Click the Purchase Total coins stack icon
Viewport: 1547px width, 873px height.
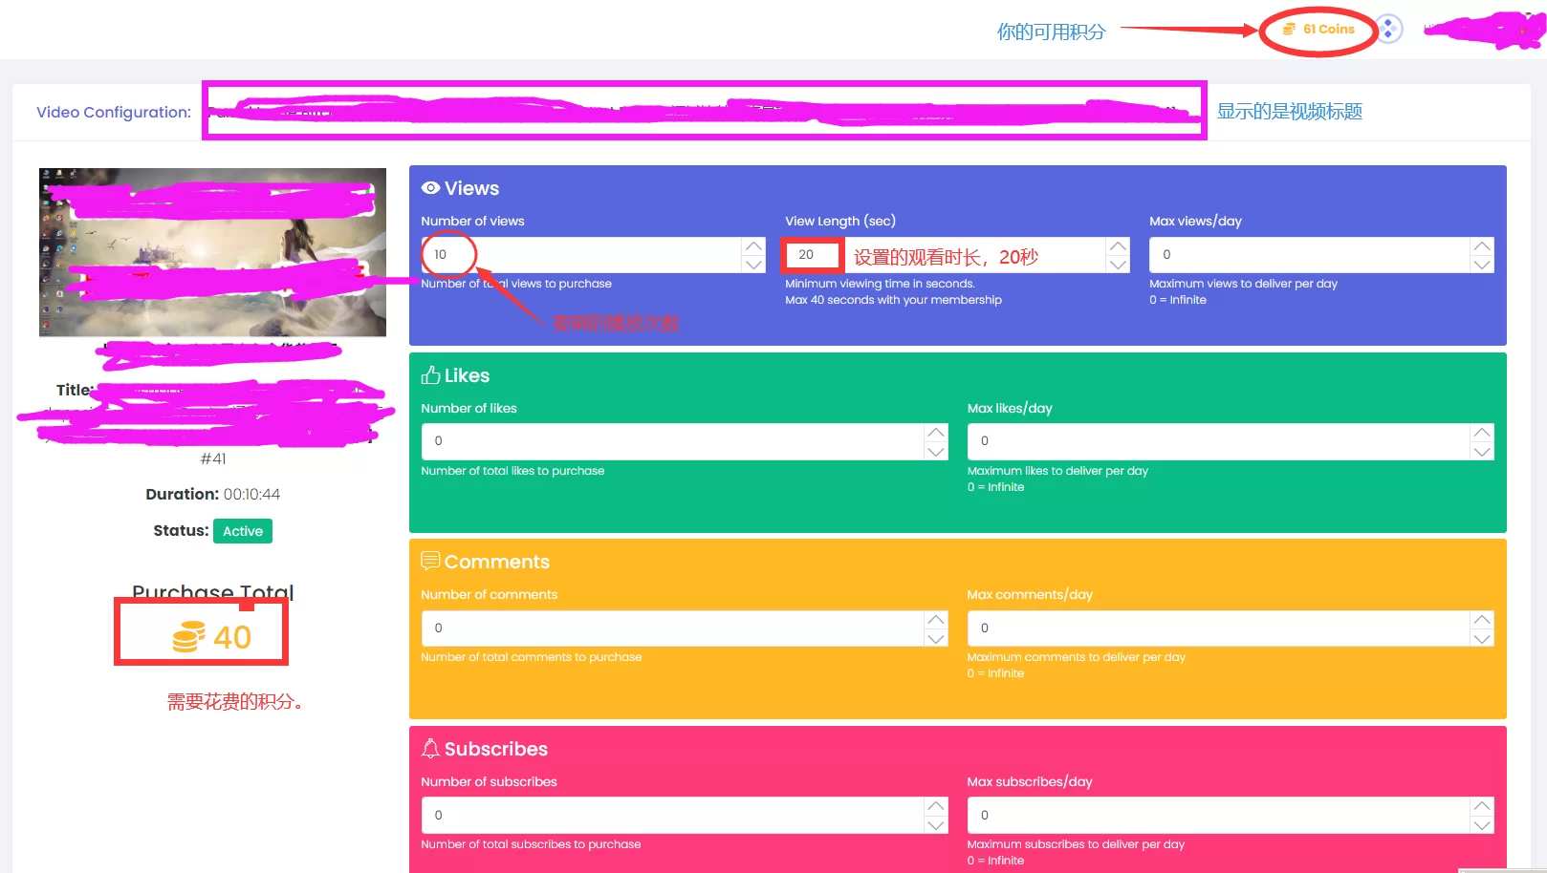tap(188, 637)
